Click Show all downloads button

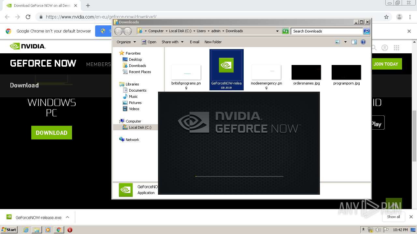pos(394,217)
